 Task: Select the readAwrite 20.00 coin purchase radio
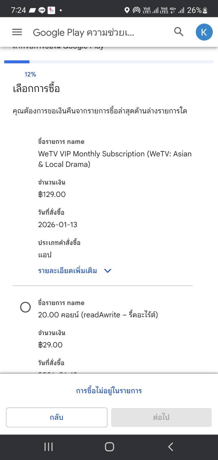(25, 307)
